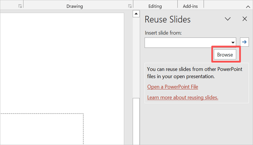253x145 pixels.
Task: Open the Reuse Slides pane options chevron
Action: (228, 19)
